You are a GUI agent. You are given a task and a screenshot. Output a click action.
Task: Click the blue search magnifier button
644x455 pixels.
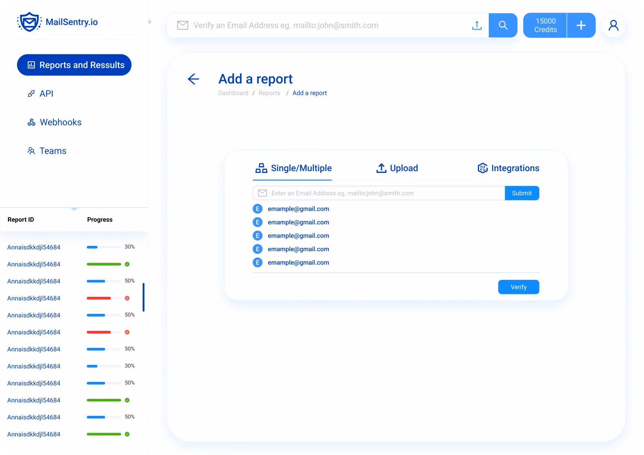tap(503, 25)
